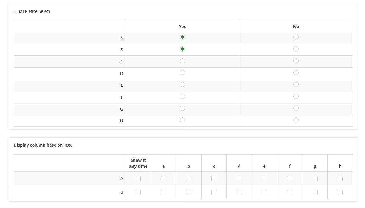Pick No for row D
This screenshot has height=208, width=365.
[296, 73]
